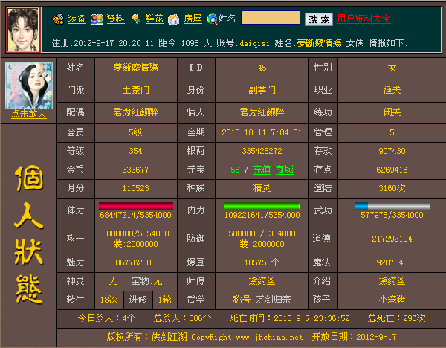446x348 pixels.
Task: Select the 总死亡 296次 text
Action: click(x=397, y=318)
